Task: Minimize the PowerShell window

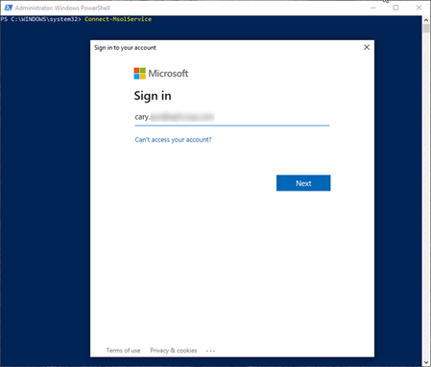Action: tap(373, 8)
